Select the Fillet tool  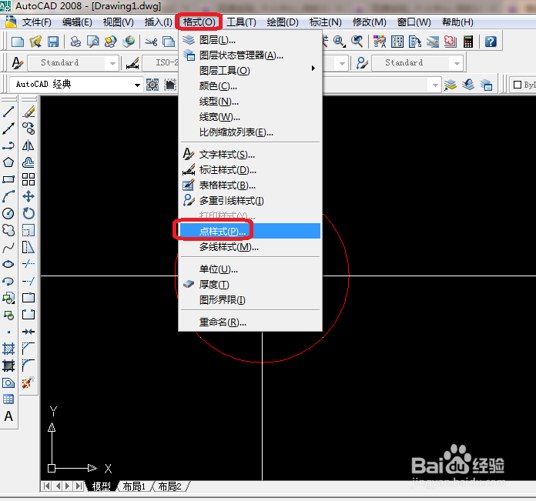tap(28, 366)
